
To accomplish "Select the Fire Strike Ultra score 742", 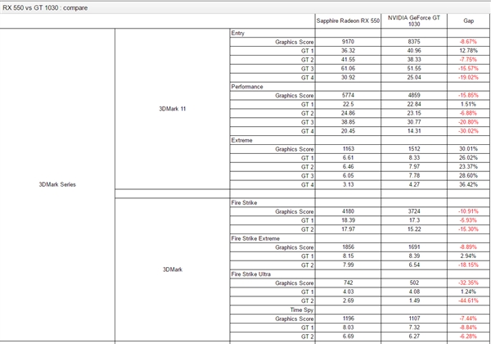I will click(x=348, y=283).
